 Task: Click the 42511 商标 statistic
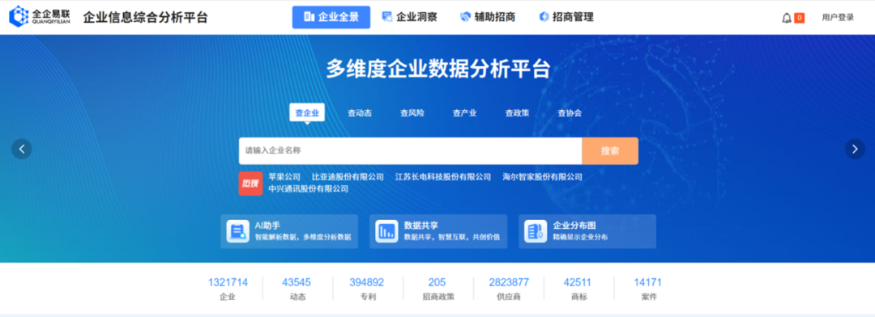tap(578, 289)
